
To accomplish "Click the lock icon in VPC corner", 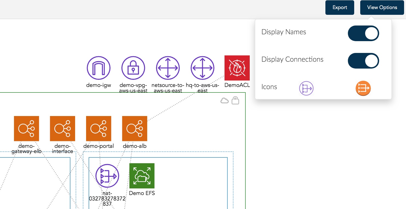I will (x=235, y=100).
